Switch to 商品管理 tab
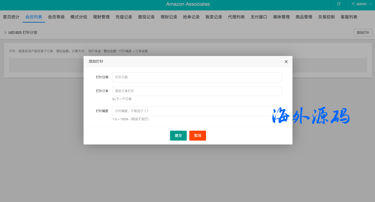Screen dimensions: 375x202 pyautogui.click(x=304, y=17)
